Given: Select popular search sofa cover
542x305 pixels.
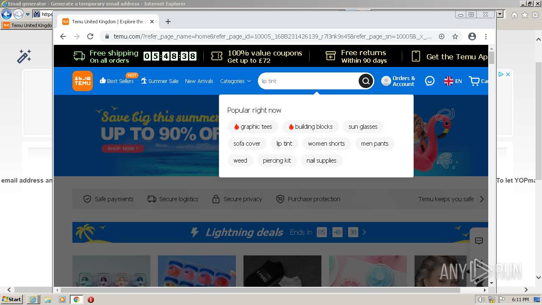Looking at the screenshot, I should coord(247,144).
